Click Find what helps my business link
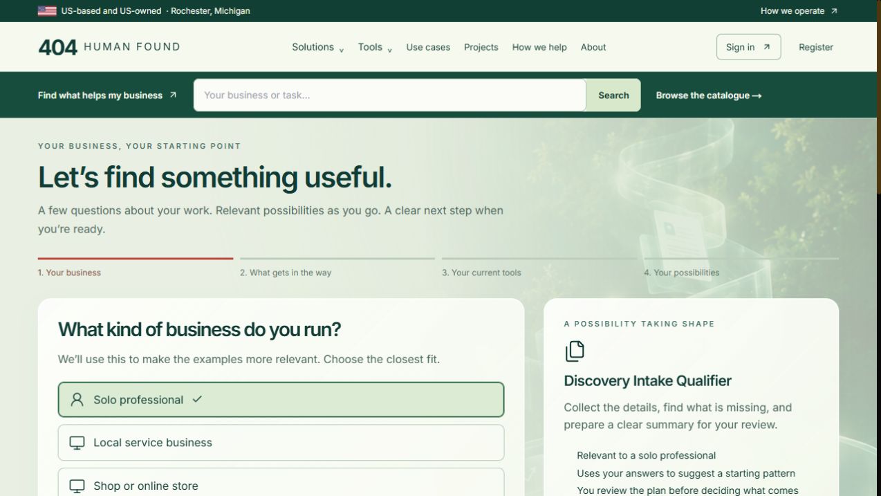Viewport: 881px width, 496px height. point(107,95)
